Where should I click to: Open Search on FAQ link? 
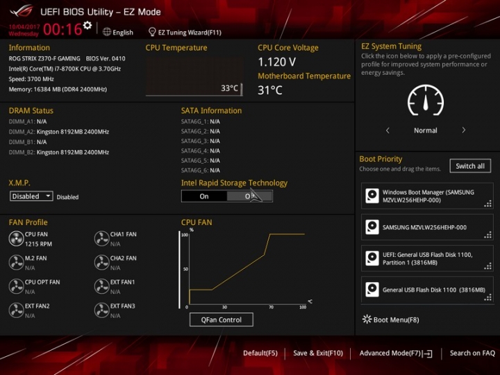point(472,353)
